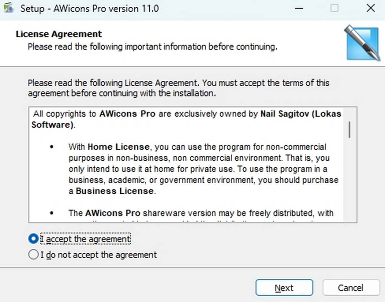Click the first bullet point in the license
The image size is (385, 302).
[x=52, y=147]
